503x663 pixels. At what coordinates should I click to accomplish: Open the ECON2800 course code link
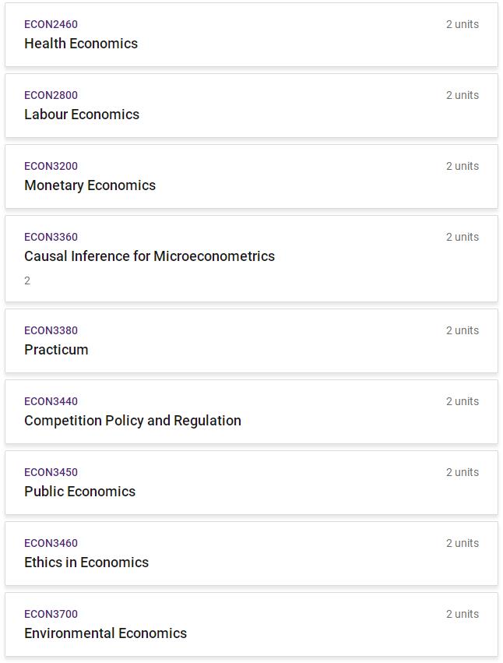51,95
